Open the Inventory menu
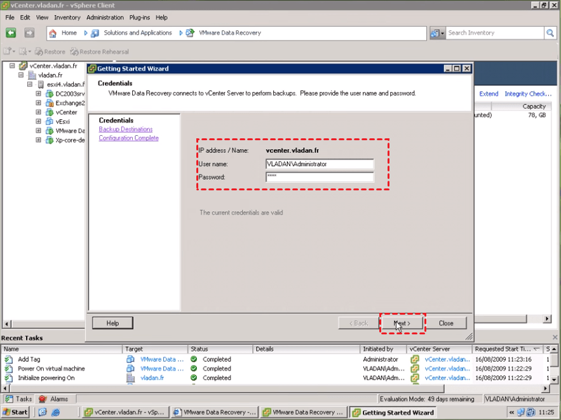This screenshot has width=561, height=420. [x=67, y=18]
